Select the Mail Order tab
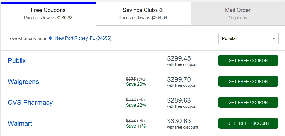The image size is (285, 136). click(x=238, y=14)
